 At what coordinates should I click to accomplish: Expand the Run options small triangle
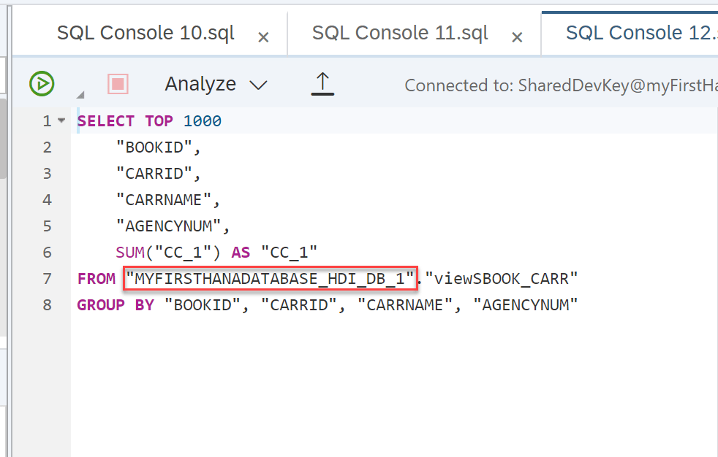point(80,94)
